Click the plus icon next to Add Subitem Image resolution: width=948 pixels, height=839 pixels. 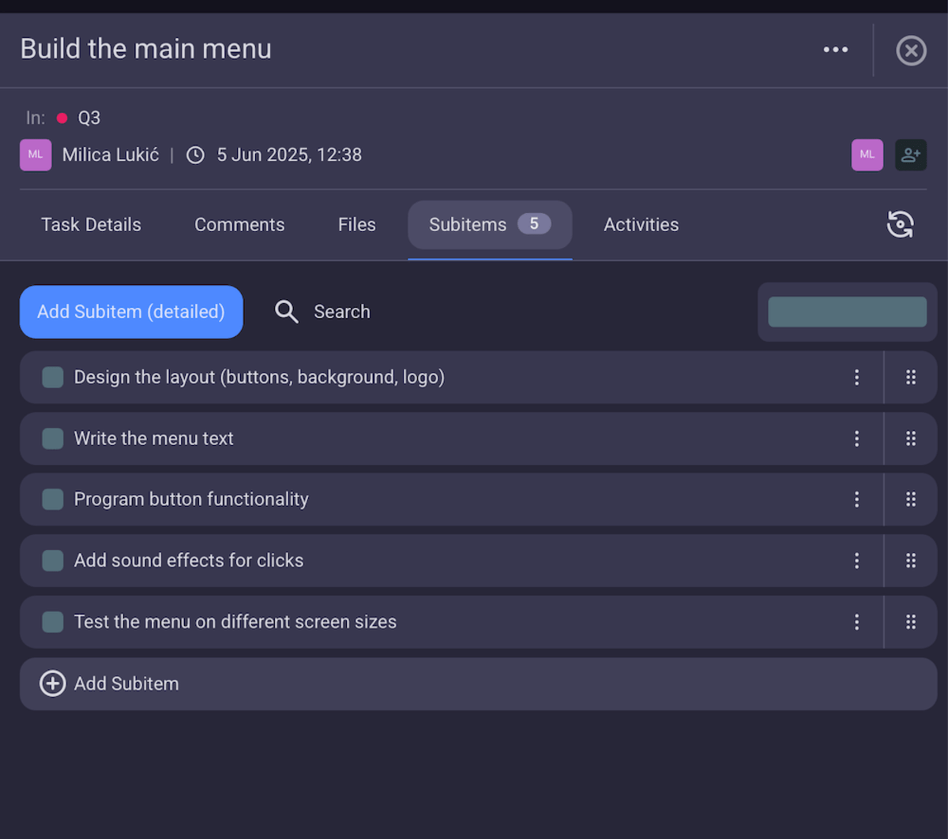[52, 684]
